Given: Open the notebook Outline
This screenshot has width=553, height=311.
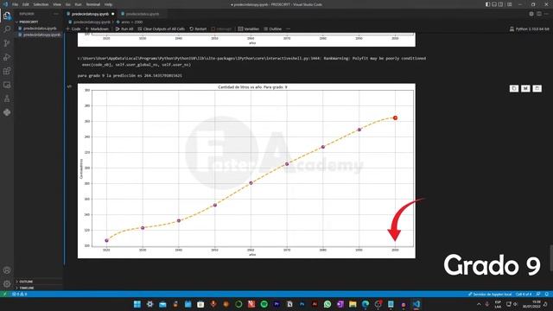Looking at the screenshot, I should 273,29.
